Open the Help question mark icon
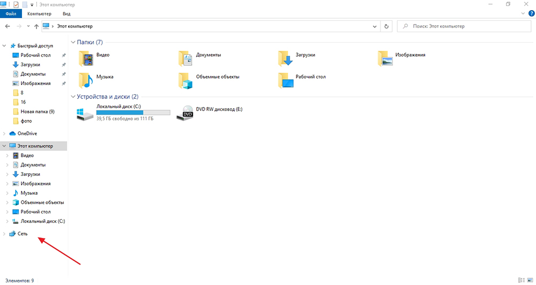Screen dimensions: 536x285 (532, 14)
